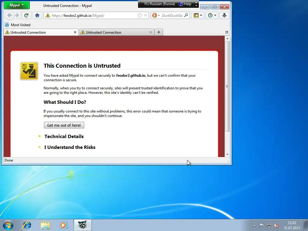Open language bar Help
Image resolution: width=308 pixels, height=231 pixels.
pos(185,4)
